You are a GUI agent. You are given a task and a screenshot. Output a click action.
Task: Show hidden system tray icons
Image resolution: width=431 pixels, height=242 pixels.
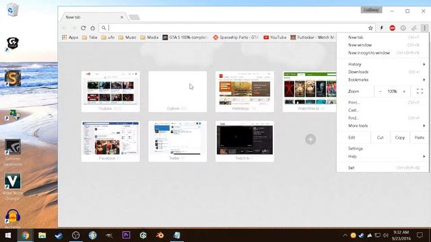(345, 235)
